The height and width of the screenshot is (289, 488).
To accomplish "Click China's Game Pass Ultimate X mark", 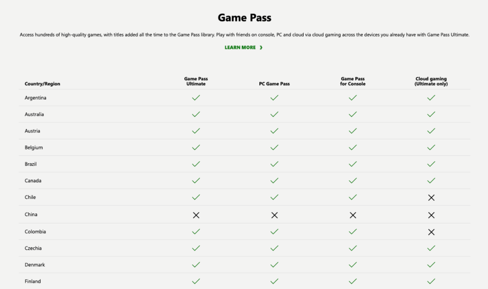I will pyautogui.click(x=196, y=215).
